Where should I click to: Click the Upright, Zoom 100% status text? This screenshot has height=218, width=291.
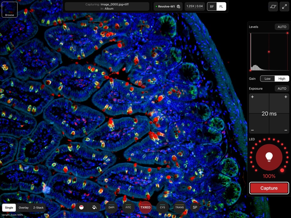point(12,215)
